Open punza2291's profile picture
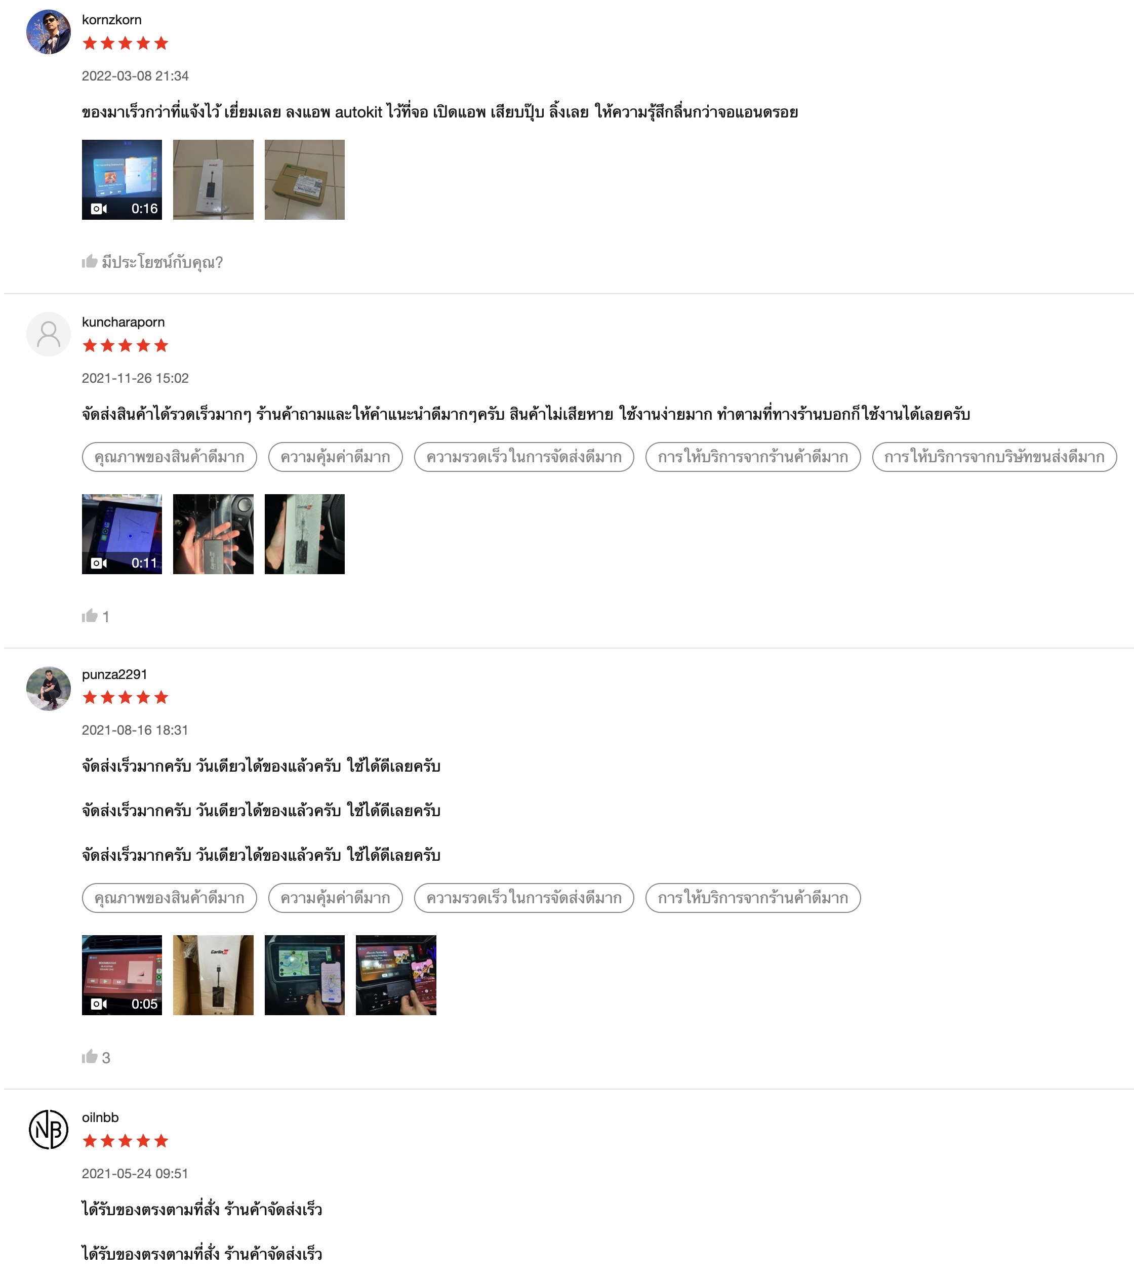Viewport: 1134px width, 1280px height. (x=48, y=688)
